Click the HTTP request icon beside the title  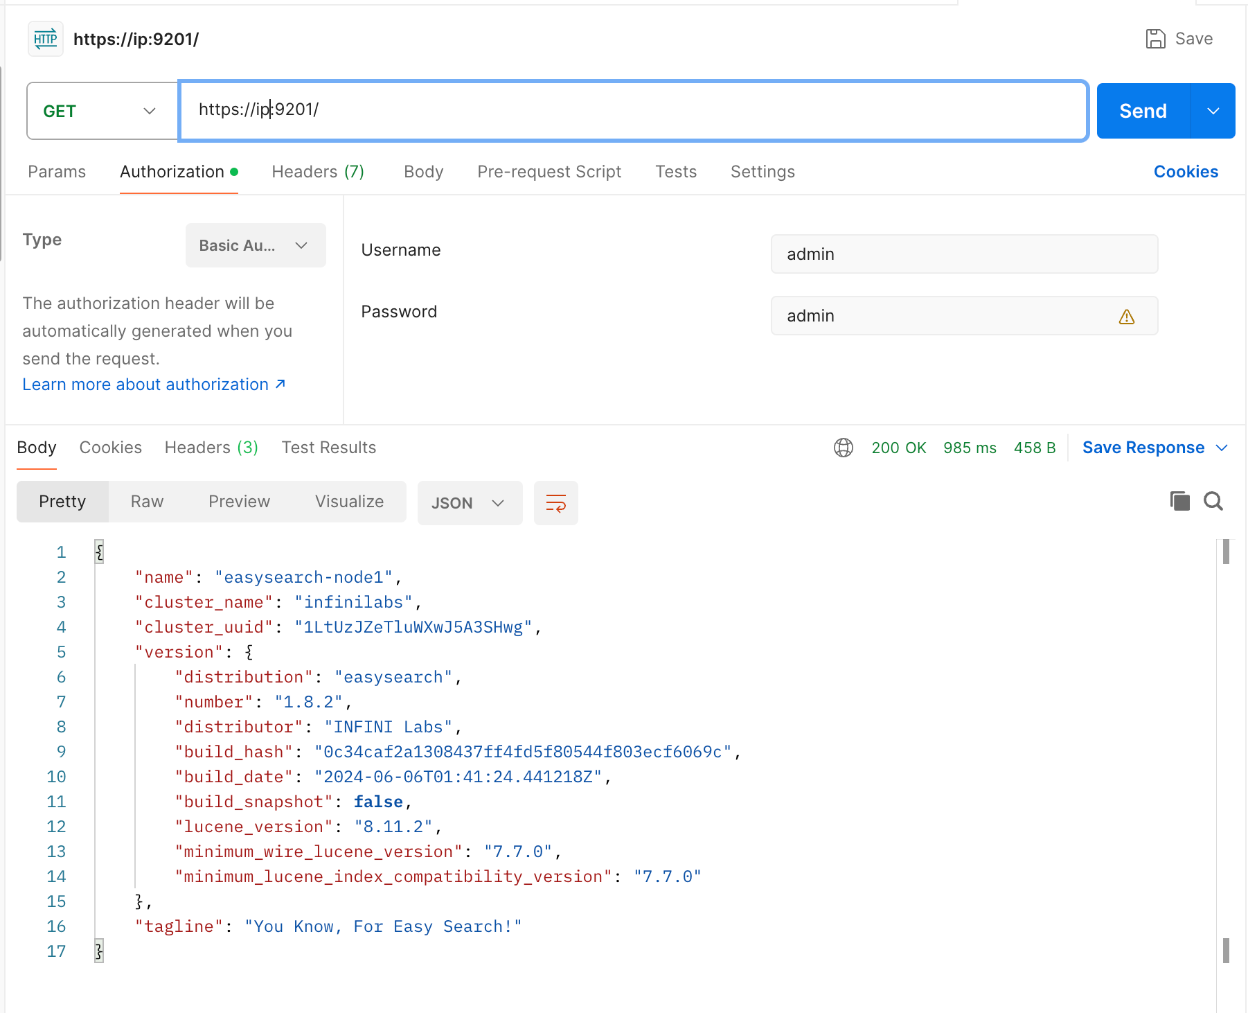(46, 39)
